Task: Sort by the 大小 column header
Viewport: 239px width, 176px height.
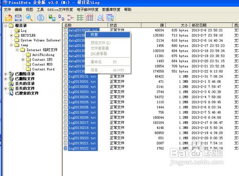Action: pyautogui.click(x=178, y=25)
